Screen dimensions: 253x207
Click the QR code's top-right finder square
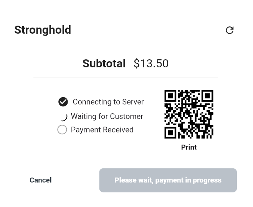[207, 96]
